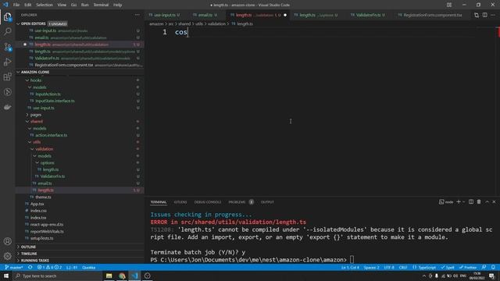Click the TypeScript language mode button
500x281 pixels.
(x=424, y=267)
